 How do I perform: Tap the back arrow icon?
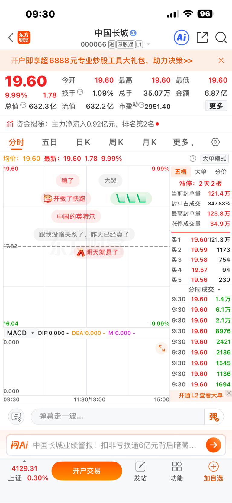pos(11,38)
